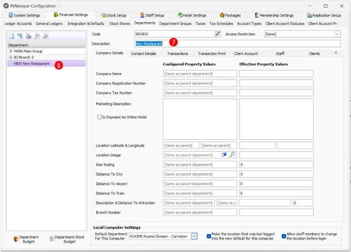This screenshot has width=351, height=252.
Task: Click the configured Branch Number field
Action: pos(200,212)
